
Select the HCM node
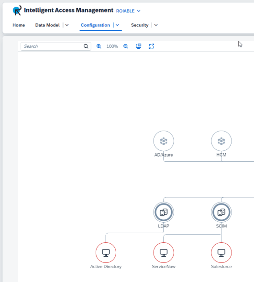(221, 141)
